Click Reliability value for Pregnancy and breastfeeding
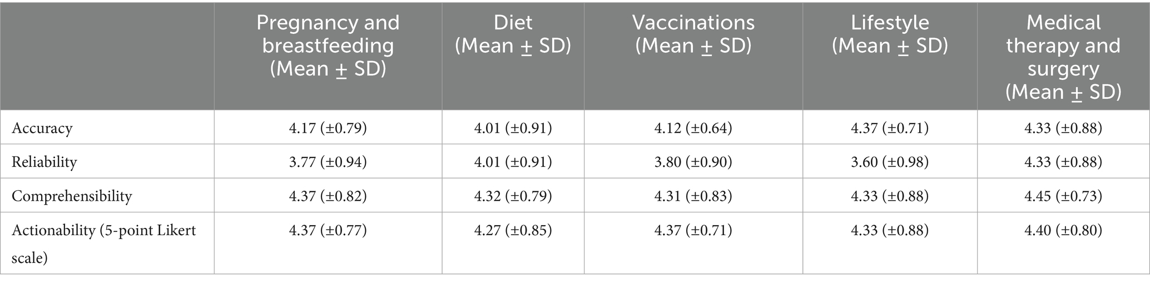 (328, 162)
